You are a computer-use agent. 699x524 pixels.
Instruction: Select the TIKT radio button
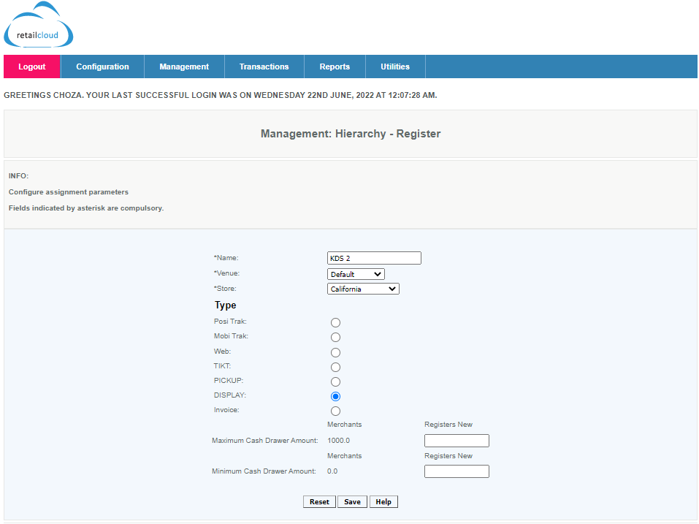(336, 367)
